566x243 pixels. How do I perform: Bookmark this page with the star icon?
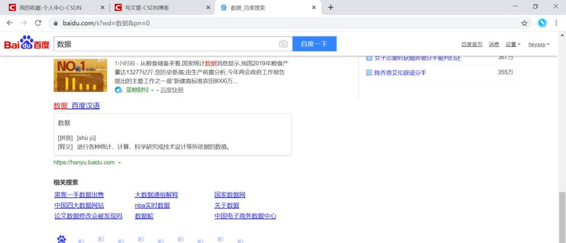[x=525, y=23]
